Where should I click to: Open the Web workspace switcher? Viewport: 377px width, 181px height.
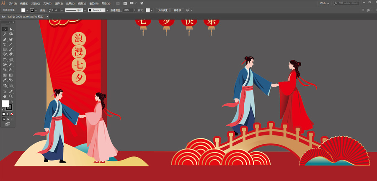tap(324, 3)
